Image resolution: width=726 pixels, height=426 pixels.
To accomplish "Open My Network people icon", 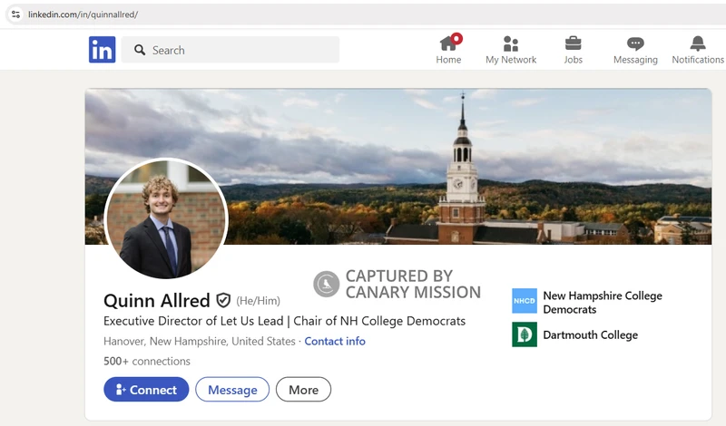I will click(x=511, y=44).
